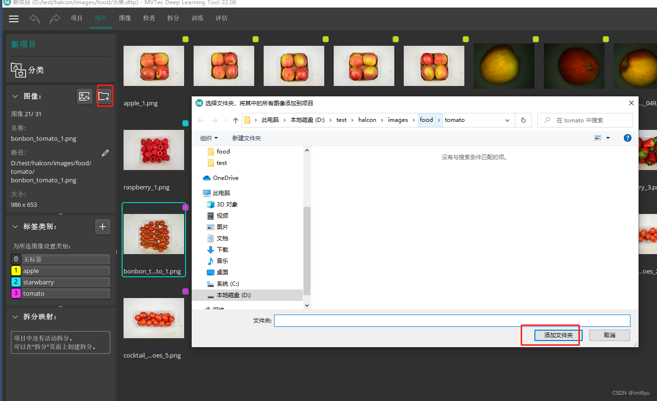Image resolution: width=657 pixels, height=401 pixels.
Task: Open the hamburger main menu
Action: click(x=13, y=19)
